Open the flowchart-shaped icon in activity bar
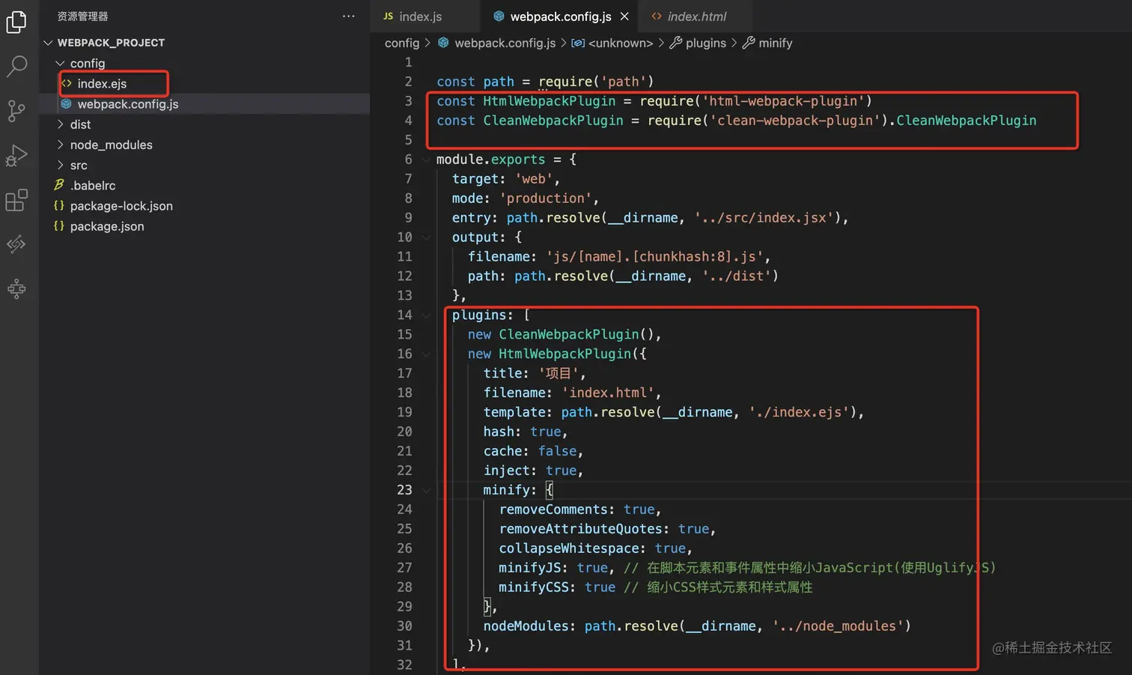Screen dimensions: 1132x675 click(x=16, y=288)
